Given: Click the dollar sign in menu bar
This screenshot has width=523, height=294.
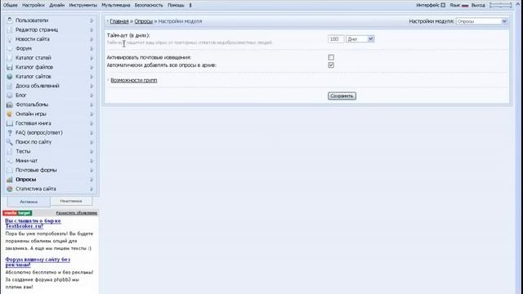Looking at the screenshot, I should 190,6.
